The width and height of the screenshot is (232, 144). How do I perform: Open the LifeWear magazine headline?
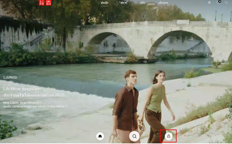coord(22,89)
